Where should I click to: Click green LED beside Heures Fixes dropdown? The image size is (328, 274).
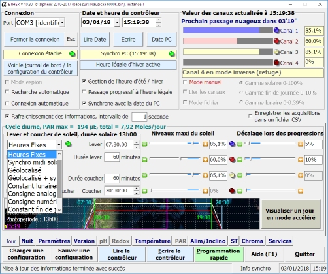click(x=69, y=144)
